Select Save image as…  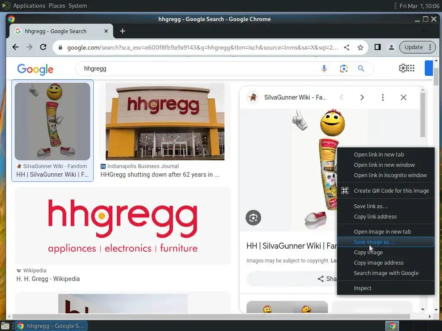pos(385,242)
